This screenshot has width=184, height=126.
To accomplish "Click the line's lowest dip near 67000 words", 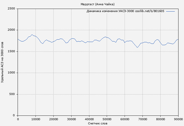I will (x=137, y=48).
